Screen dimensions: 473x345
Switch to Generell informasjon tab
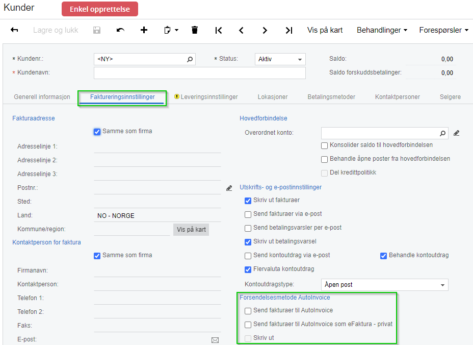[x=42, y=97]
